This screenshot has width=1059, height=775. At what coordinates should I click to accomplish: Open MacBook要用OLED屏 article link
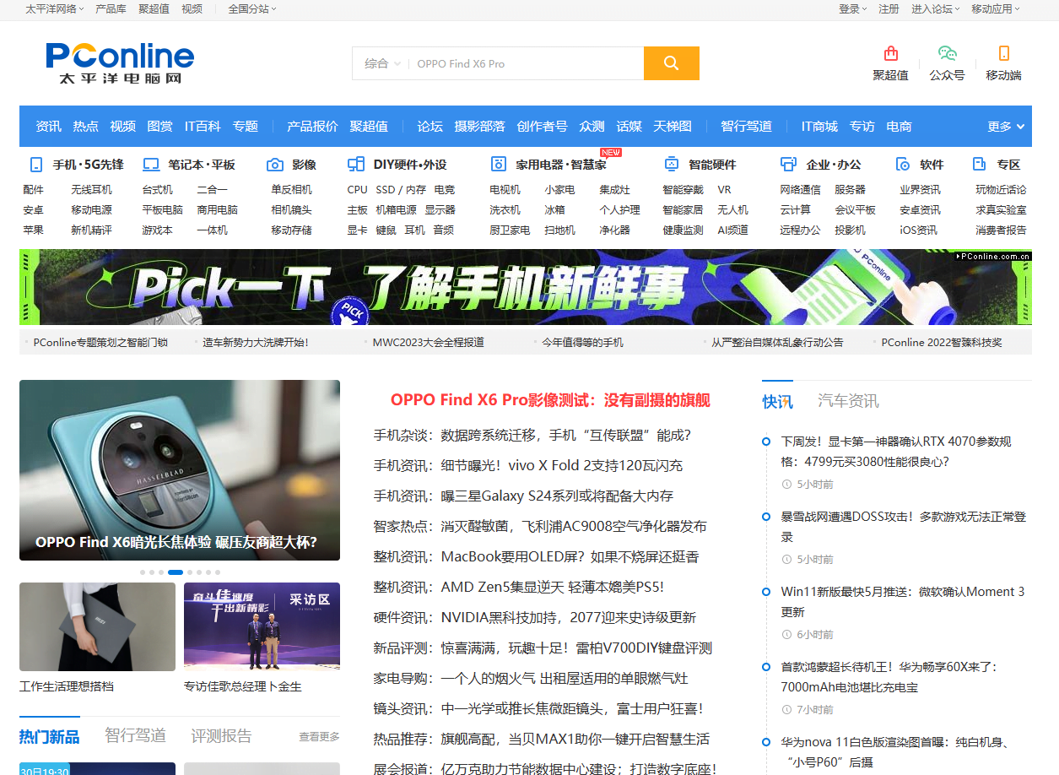(x=570, y=556)
